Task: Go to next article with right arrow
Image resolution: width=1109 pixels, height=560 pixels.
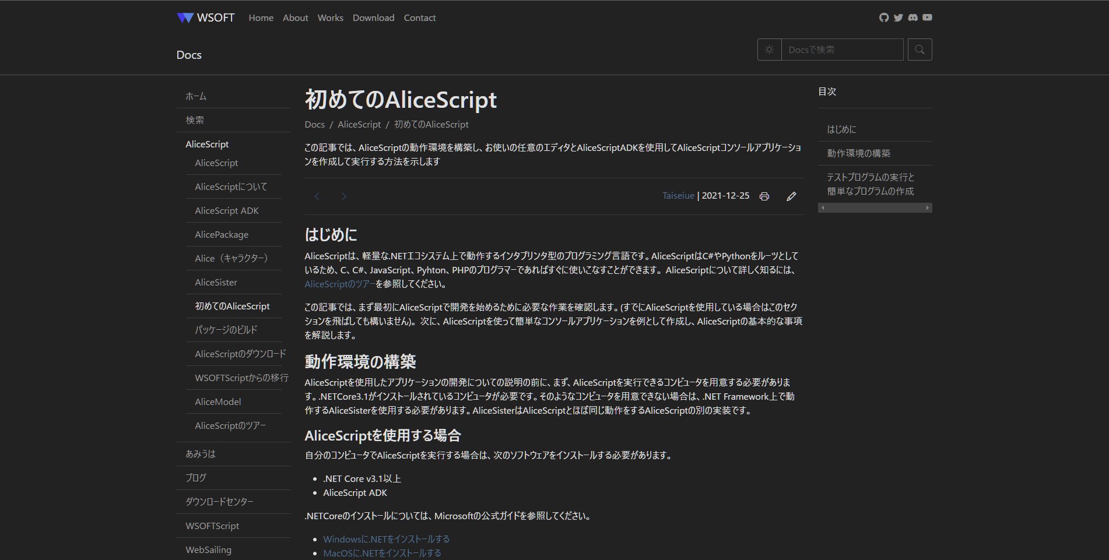Action: pos(344,196)
